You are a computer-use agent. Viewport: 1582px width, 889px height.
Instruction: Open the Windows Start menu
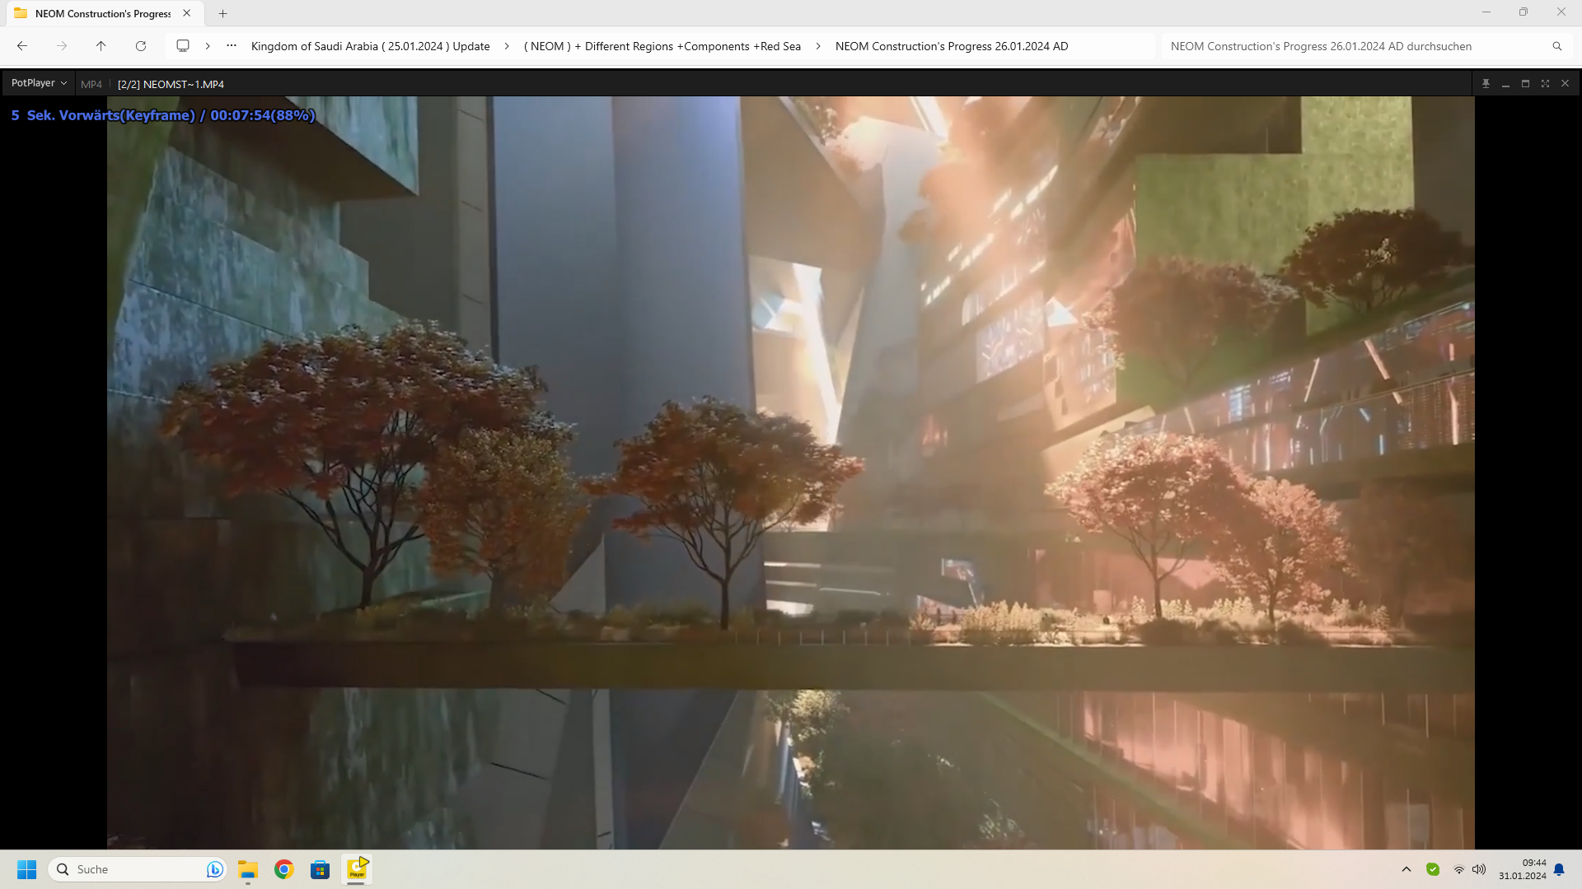(x=27, y=869)
